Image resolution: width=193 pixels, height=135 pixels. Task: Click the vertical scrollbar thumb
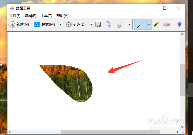183,80
